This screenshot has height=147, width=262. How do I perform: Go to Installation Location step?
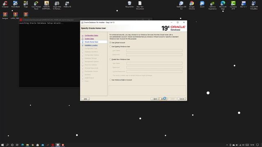point(91,45)
